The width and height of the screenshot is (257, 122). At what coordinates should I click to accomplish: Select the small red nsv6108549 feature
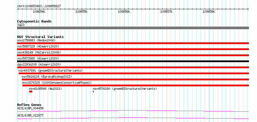pyautogui.click(x=31, y=91)
